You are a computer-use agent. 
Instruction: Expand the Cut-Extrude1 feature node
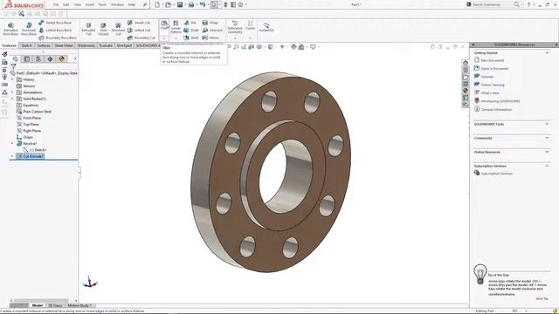[12, 156]
